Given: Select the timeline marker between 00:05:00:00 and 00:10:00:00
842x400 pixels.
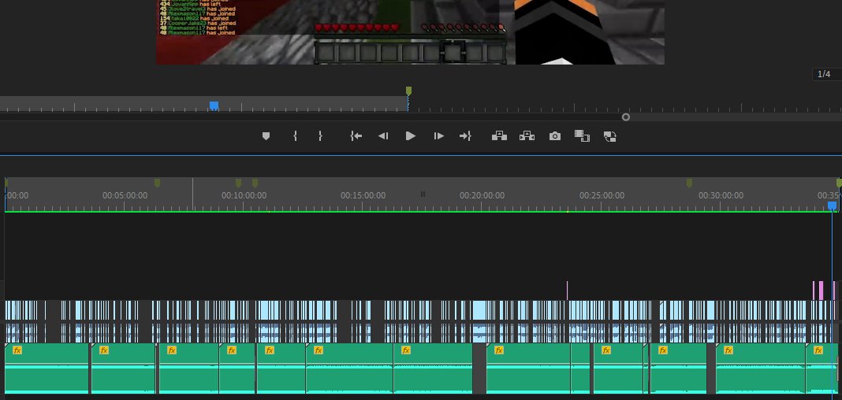Looking at the screenshot, I should [x=157, y=183].
